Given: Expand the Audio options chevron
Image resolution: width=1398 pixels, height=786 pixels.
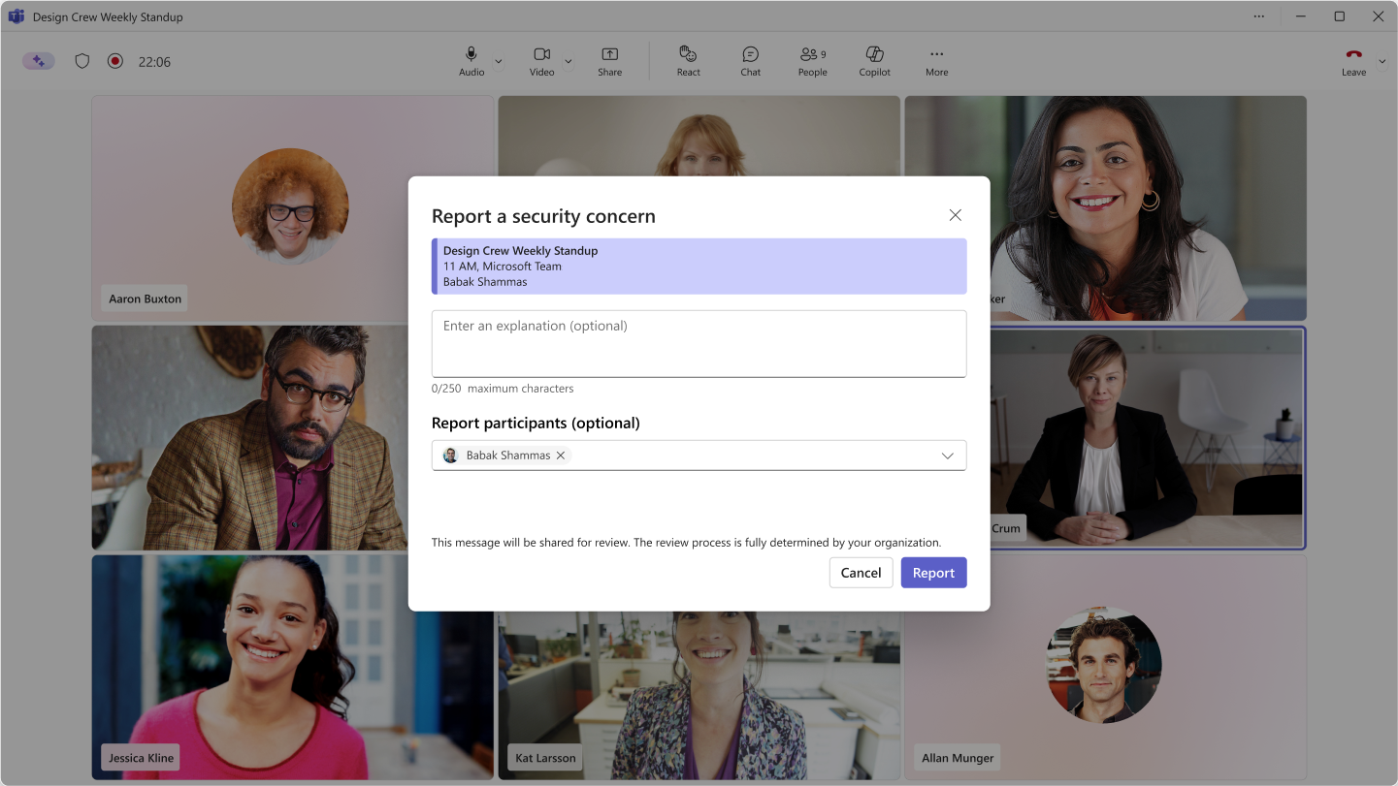Looking at the screenshot, I should [499, 61].
